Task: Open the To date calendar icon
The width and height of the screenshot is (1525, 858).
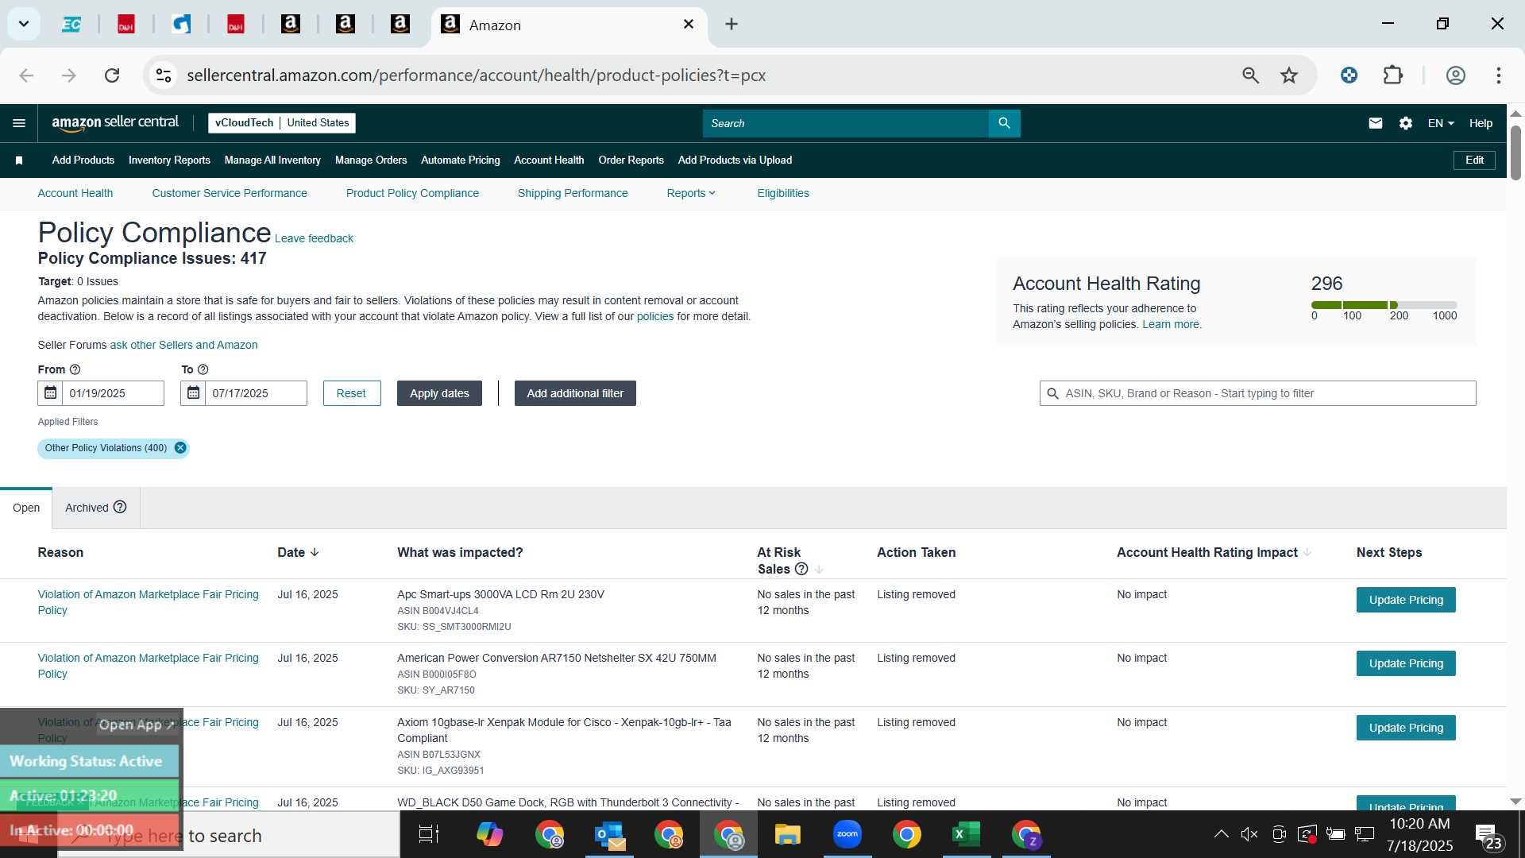Action: pyautogui.click(x=193, y=393)
